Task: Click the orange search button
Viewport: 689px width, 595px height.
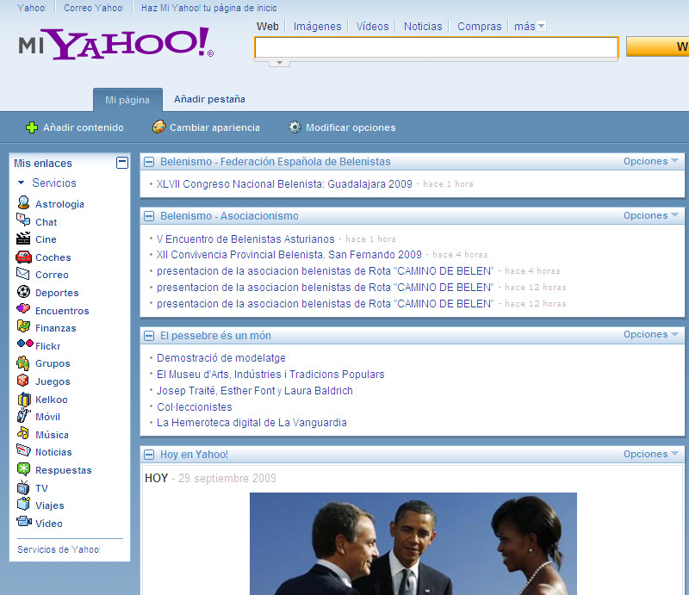Action: (657, 46)
